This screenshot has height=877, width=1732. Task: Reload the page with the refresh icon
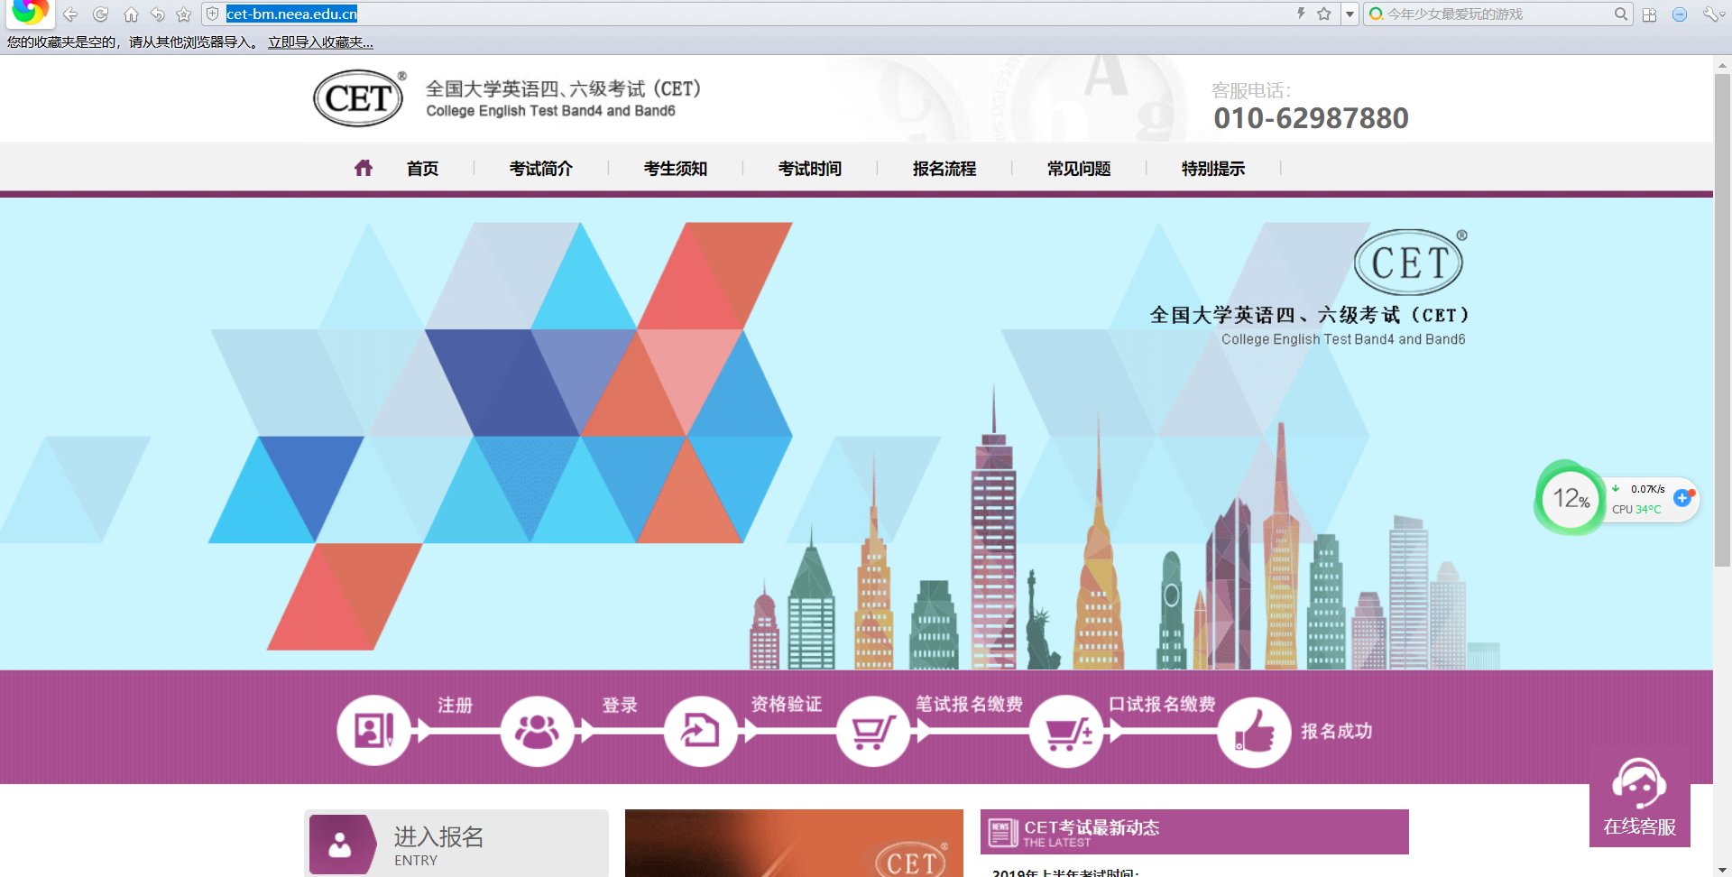(x=101, y=14)
